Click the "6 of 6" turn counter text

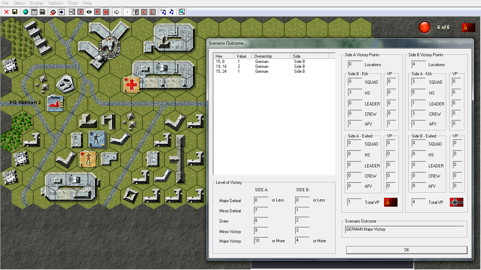click(443, 27)
